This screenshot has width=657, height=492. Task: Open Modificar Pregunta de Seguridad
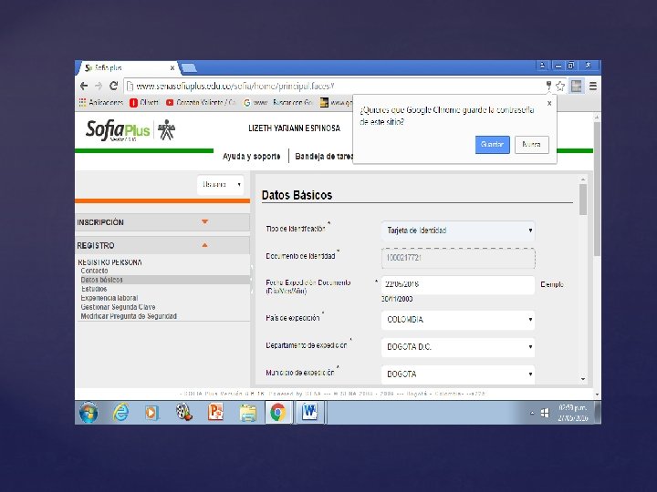(129, 316)
